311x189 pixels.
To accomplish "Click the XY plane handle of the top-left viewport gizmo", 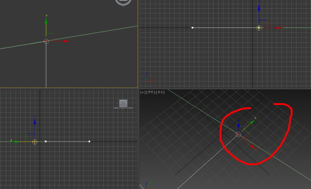I will click(x=50, y=37).
